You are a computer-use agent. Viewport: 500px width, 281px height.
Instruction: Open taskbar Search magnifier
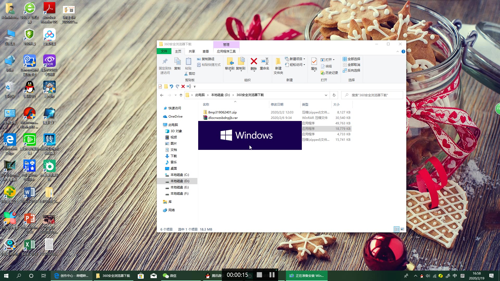coord(19,276)
